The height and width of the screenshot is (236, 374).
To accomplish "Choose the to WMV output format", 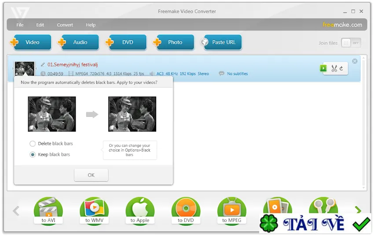I will (x=94, y=211).
